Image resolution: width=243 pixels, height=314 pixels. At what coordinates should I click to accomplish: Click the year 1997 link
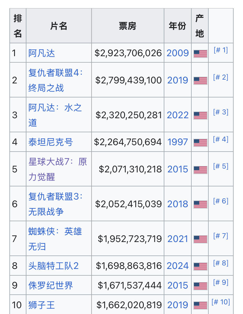tap(178, 142)
